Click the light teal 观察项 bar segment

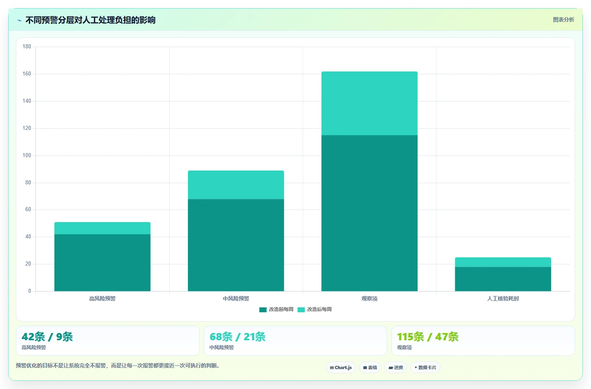coord(369,103)
